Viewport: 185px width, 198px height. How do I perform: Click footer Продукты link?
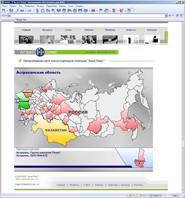click(74, 185)
